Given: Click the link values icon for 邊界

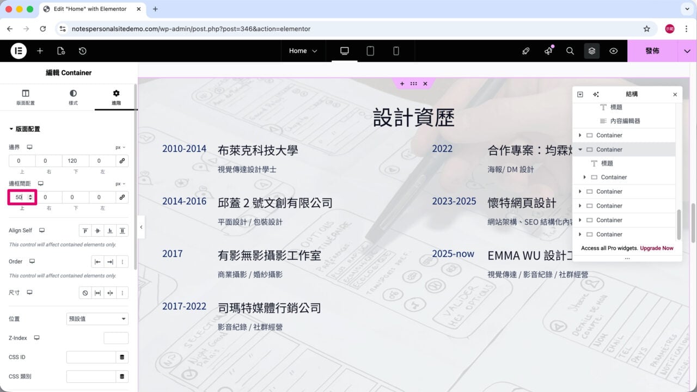Looking at the screenshot, I should coord(122,161).
